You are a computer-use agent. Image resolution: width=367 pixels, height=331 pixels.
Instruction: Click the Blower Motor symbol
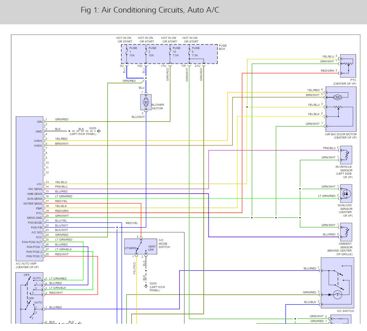[146, 102]
